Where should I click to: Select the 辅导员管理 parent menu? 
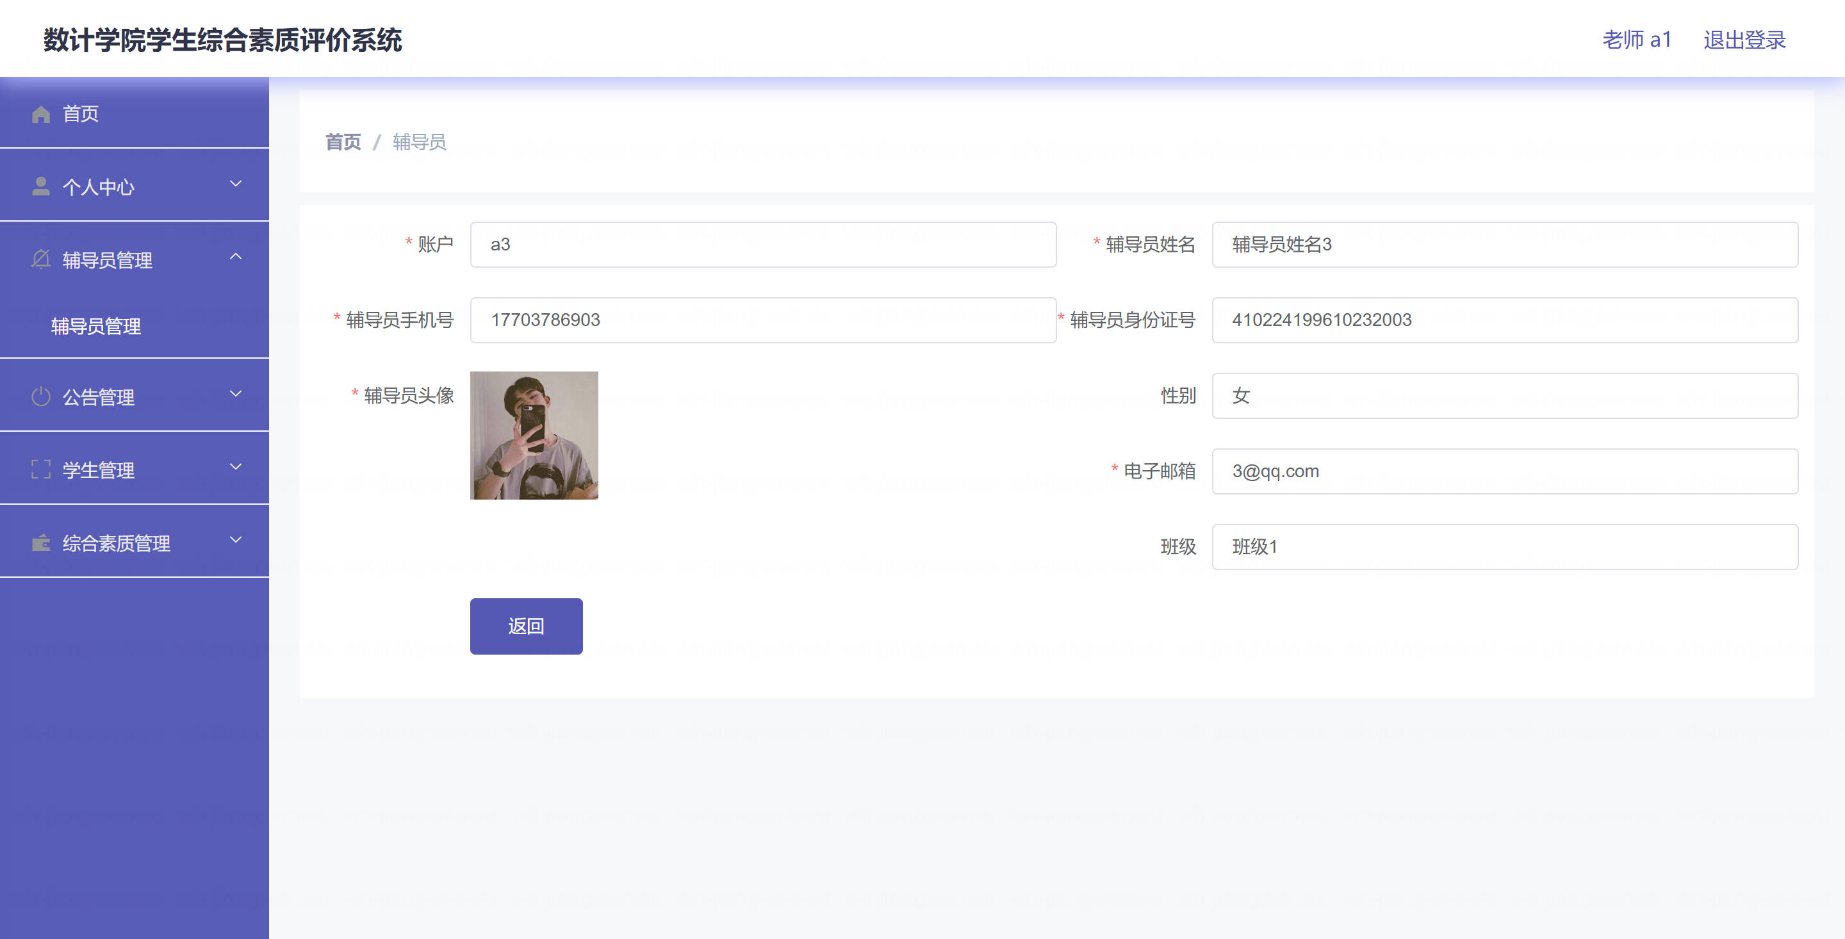click(135, 259)
